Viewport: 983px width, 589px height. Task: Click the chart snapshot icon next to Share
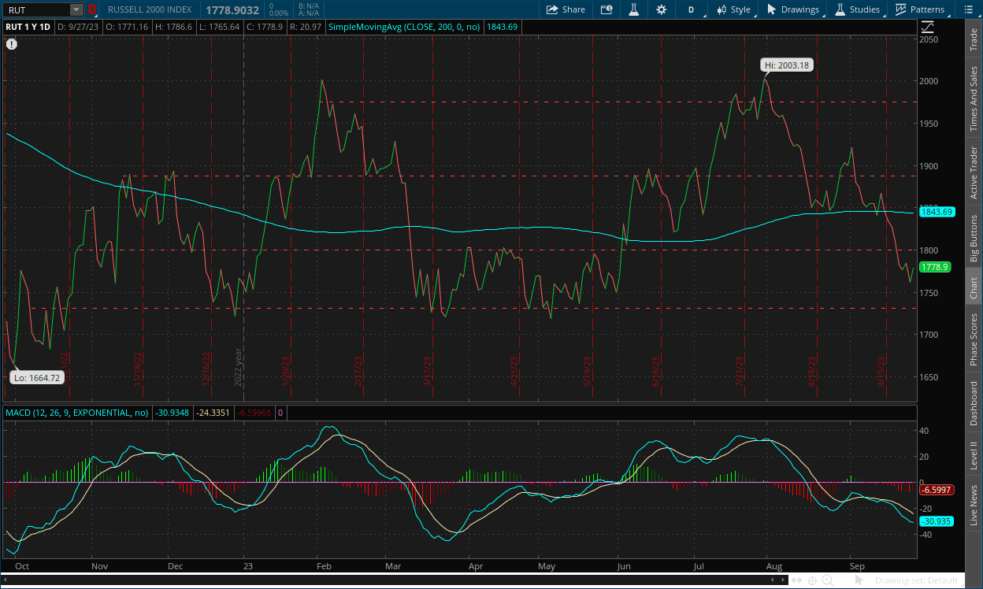(606, 9)
